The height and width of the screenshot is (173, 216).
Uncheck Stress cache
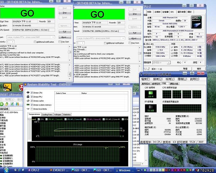coord(32,101)
